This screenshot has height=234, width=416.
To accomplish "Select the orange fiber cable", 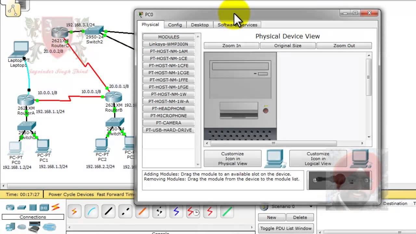I will pyautogui.click(x=142, y=212).
